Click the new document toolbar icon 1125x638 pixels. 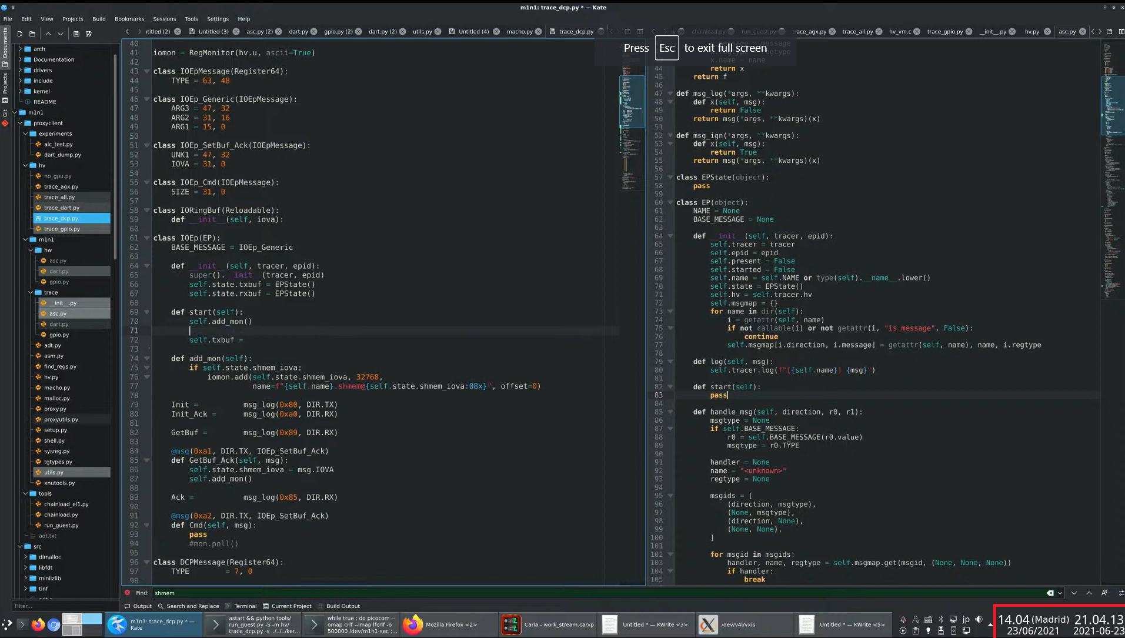[x=20, y=34]
